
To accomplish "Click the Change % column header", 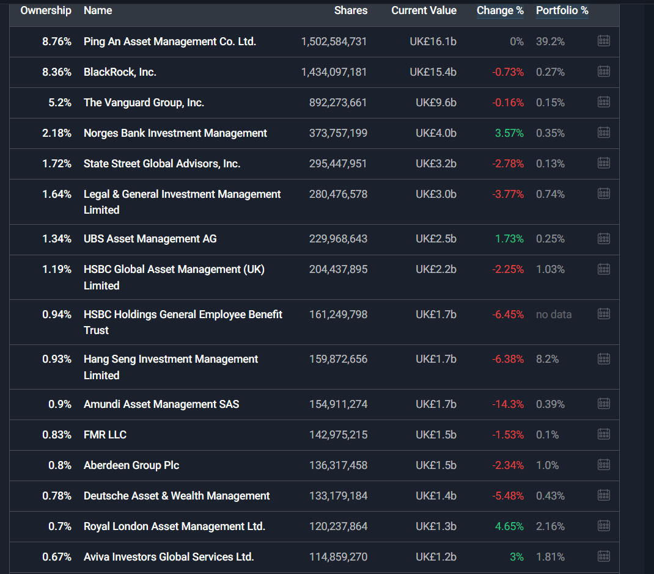I will (x=500, y=11).
